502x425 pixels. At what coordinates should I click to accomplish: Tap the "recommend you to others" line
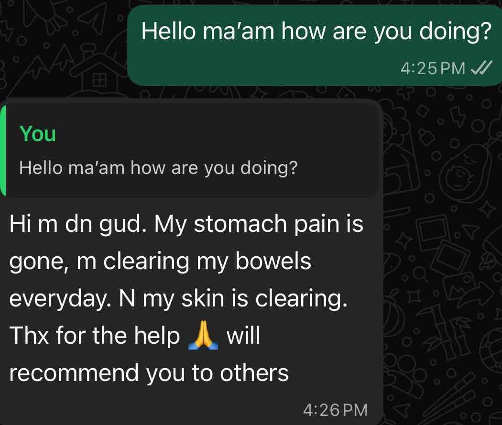(x=149, y=373)
